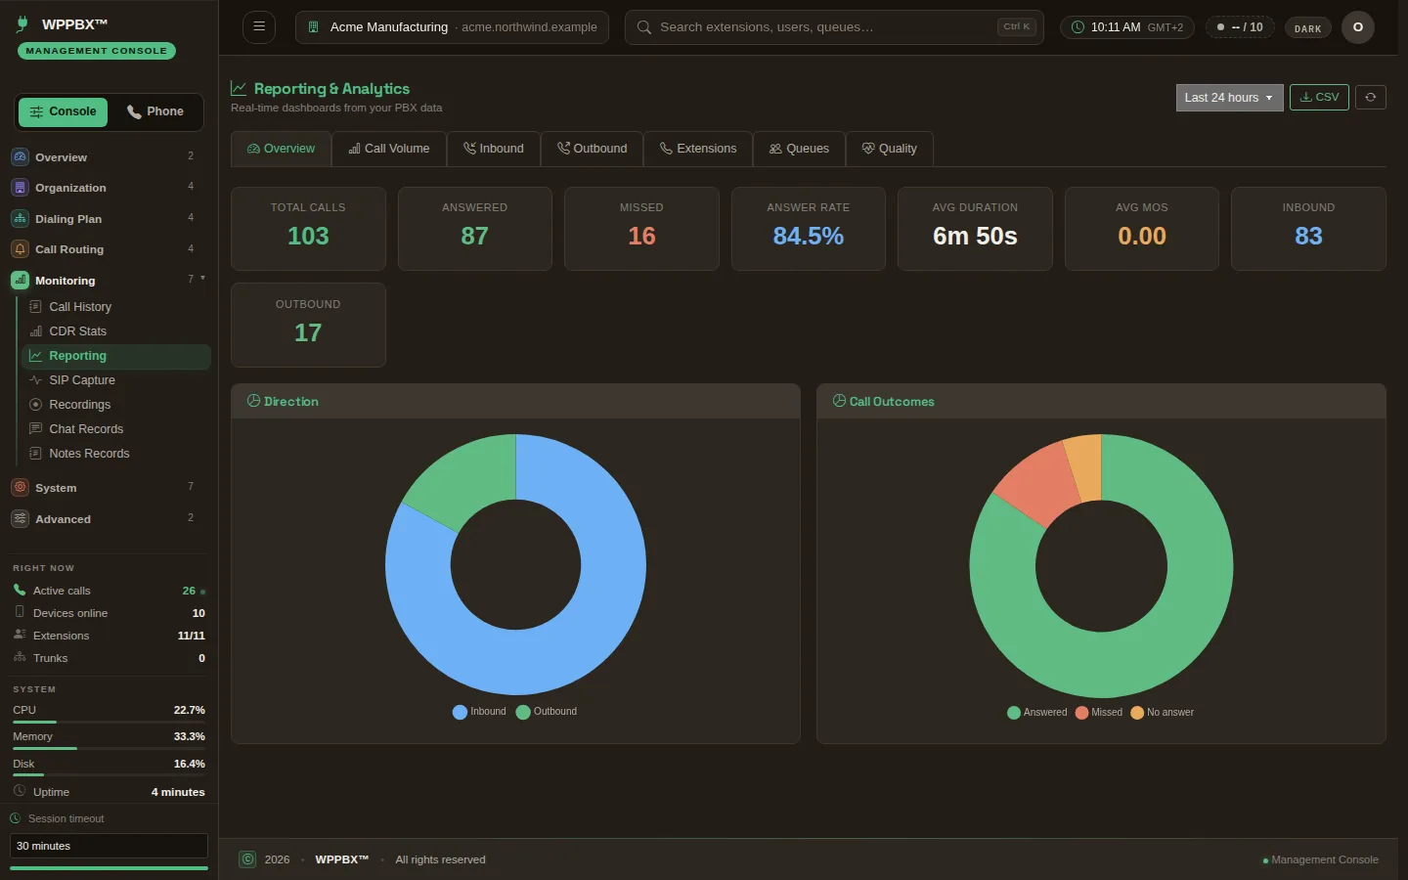This screenshot has height=880, width=1408.
Task: Click the CDR Stats chart icon
Action: [x=36, y=331]
